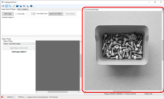This screenshot has width=164, height=99.
Task: Click '2.6203ms' run time in status bar
Action: tap(10, 97)
